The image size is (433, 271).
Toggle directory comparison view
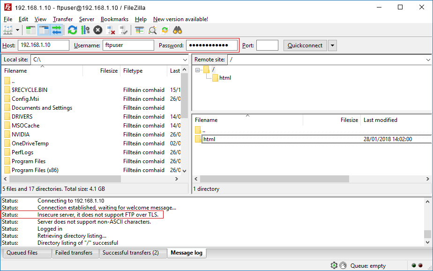coord(152,30)
